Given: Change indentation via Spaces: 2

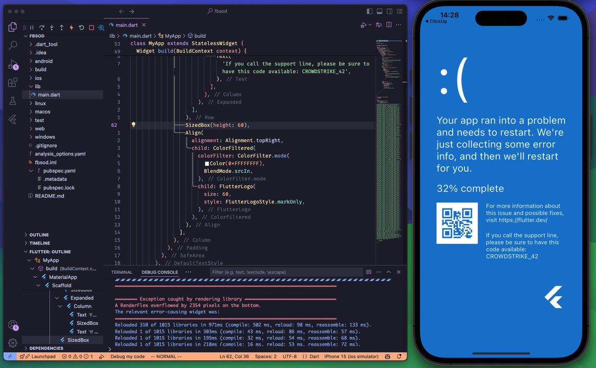Looking at the screenshot, I should [266, 357].
